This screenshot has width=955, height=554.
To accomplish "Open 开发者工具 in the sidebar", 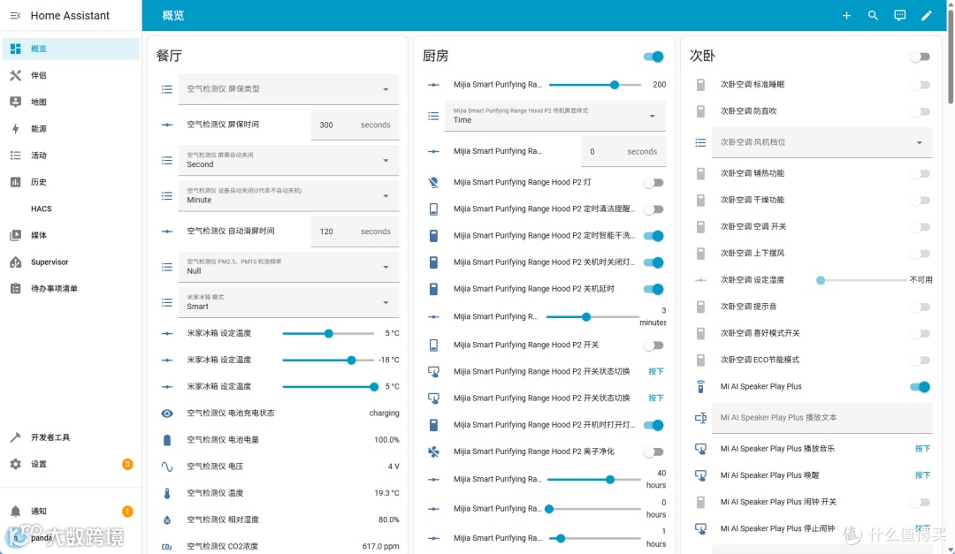I will click(x=71, y=437).
